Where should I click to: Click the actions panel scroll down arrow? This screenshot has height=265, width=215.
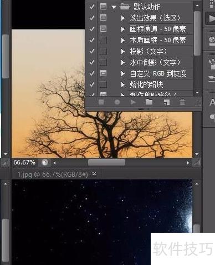197,92
